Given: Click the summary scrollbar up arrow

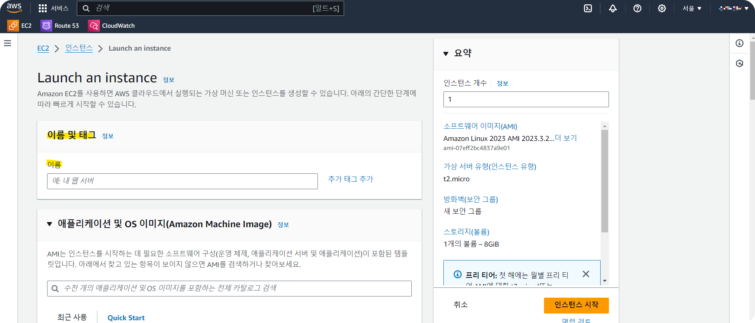Looking at the screenshot, I should (x=605, y=126).
